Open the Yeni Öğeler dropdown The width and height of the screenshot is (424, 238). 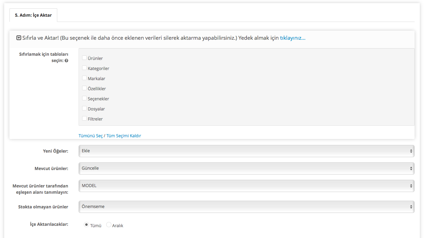[x=246, y=151]
